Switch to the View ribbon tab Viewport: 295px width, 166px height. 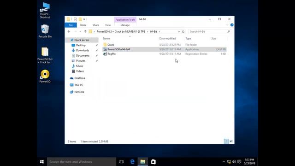[108, 25]
